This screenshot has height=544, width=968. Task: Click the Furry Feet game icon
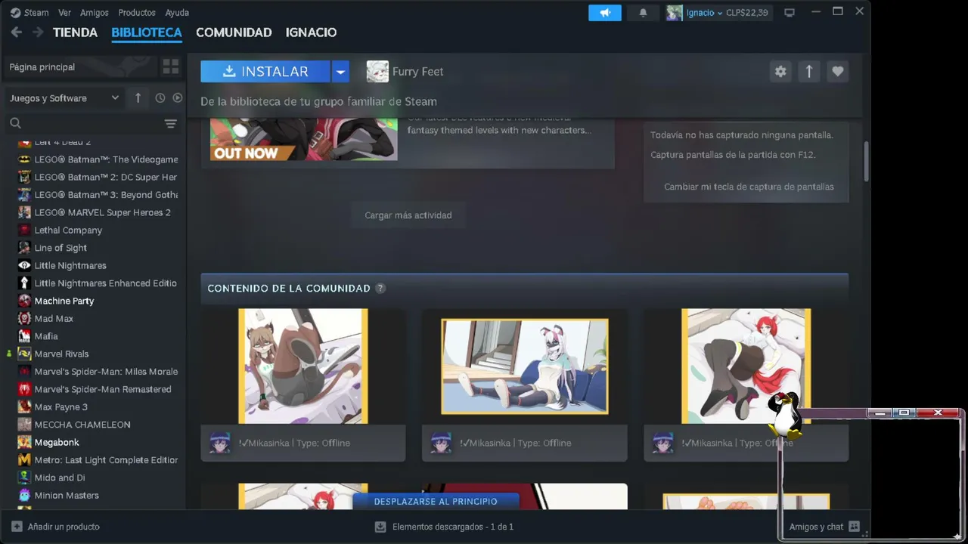[x=377, y=72]
